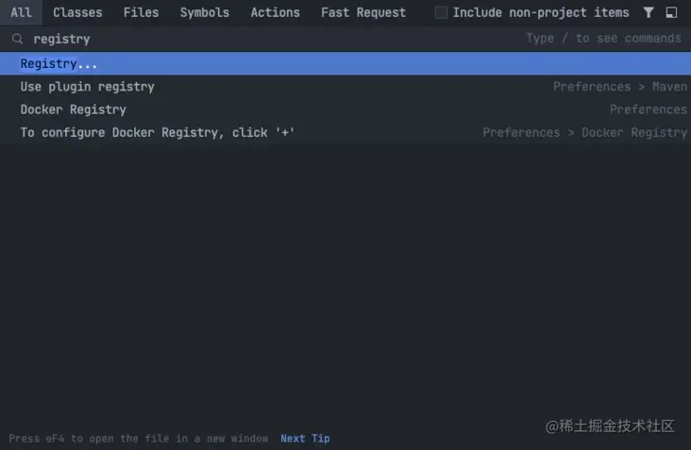This screenshot has height=450, width=691.
Task: Click the filter funnel icon
Action: click(x=649, y=12)
